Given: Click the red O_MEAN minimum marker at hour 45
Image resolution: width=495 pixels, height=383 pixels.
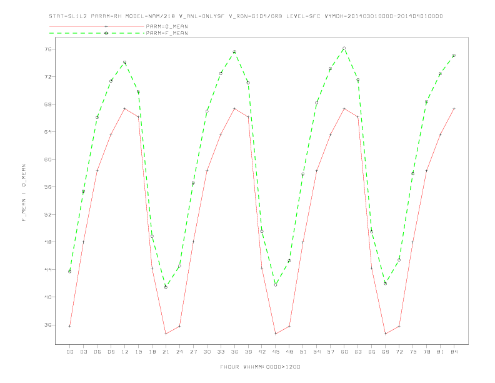Looking at the screenshot, I should coord(276,334).
